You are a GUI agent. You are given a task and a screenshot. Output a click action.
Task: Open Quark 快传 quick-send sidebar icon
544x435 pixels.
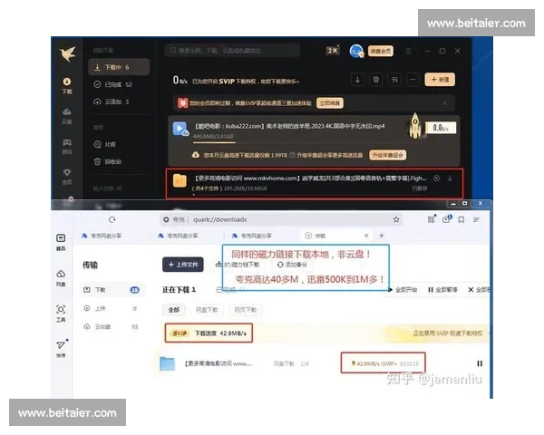61,349
